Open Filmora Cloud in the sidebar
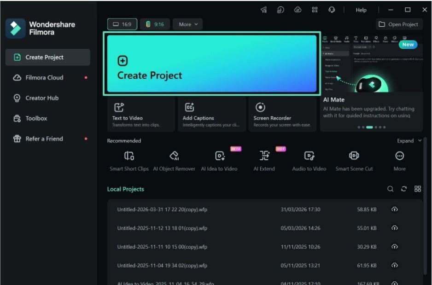 [47, 78]
